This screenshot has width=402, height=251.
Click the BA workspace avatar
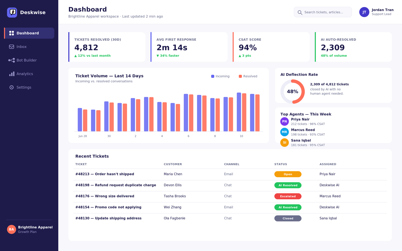click(x=12, y=229)
